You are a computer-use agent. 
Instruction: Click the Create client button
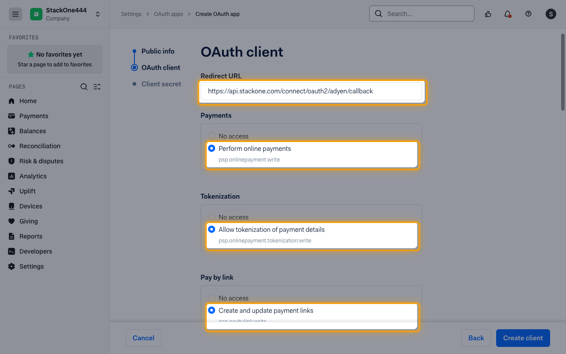tap(523, 338)
